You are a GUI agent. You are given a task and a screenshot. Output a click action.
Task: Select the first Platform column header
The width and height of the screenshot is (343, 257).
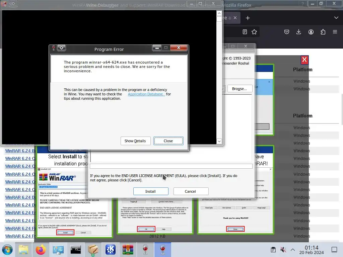coord(302,70)
